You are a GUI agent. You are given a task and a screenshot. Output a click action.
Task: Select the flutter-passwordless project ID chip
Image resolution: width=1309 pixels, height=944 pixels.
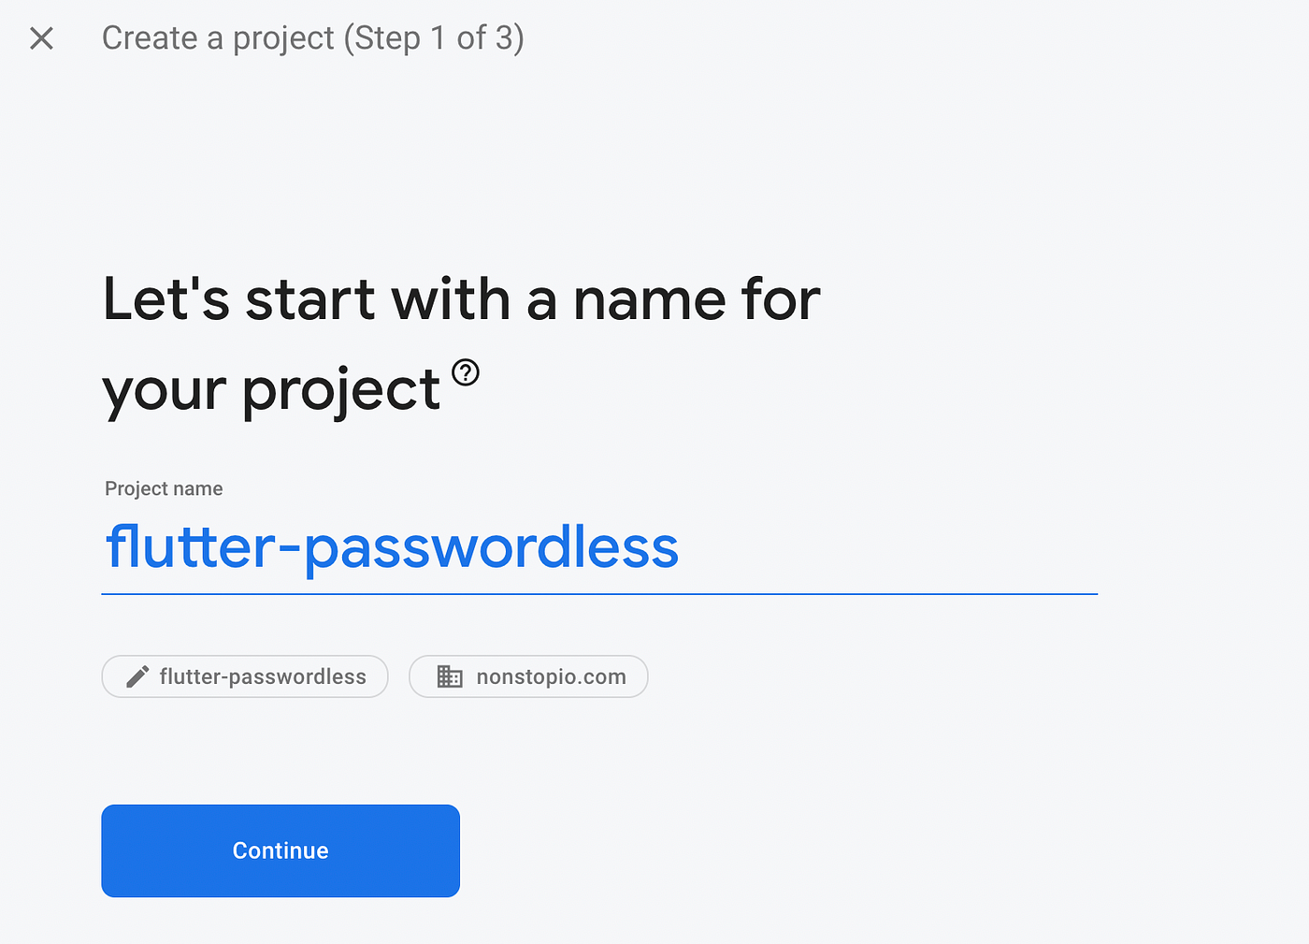244,676
